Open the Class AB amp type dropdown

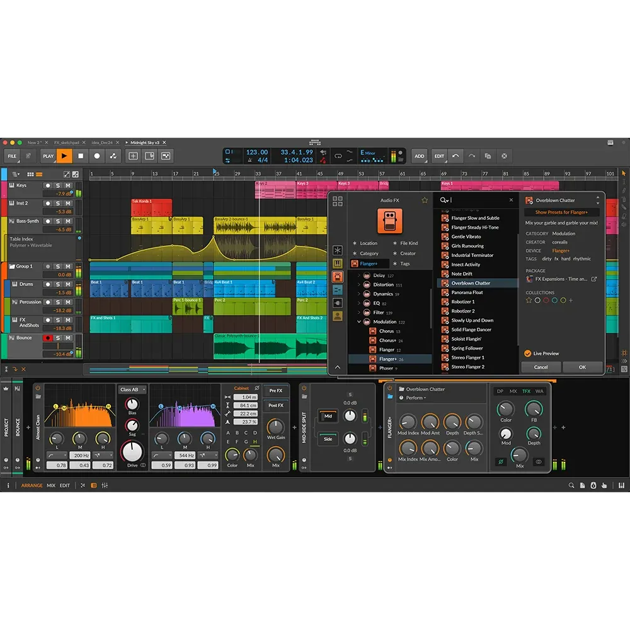click(x=132, y=389)
